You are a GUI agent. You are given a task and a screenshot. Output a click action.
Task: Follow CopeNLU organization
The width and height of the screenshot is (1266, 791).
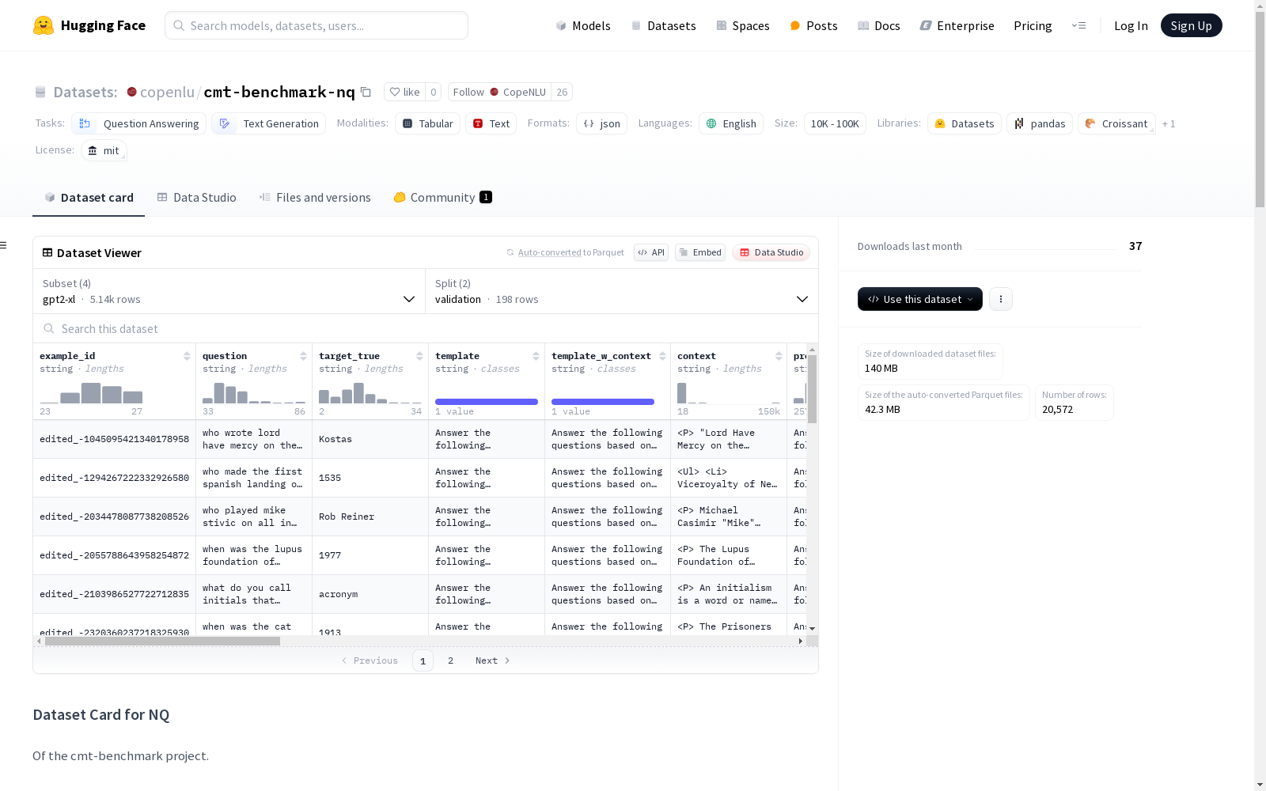(x=499, y=92)
